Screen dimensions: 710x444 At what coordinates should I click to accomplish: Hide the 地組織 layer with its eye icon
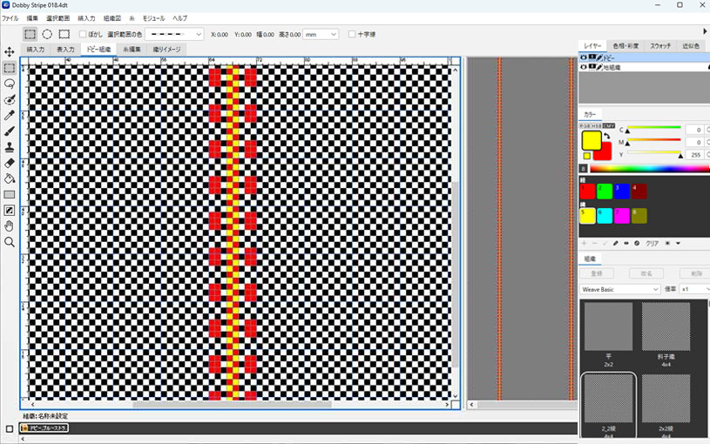[x=584, y=67]
